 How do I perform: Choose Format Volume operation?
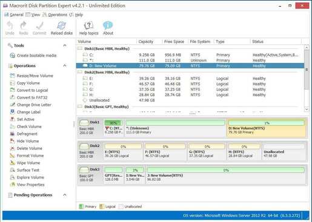(x=27, y=155)
